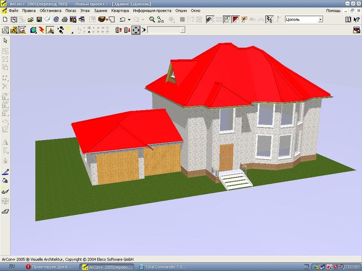Viewport: 362px width, 271px height.
Task: Click the Помощь help menu
Action: pyautogui.click(x=333, y=10)
